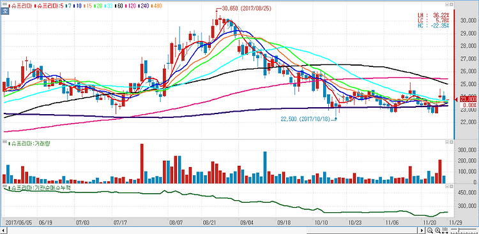Select the 120-day moving average legend
479x234 pixels.
[x=131, y=6]
